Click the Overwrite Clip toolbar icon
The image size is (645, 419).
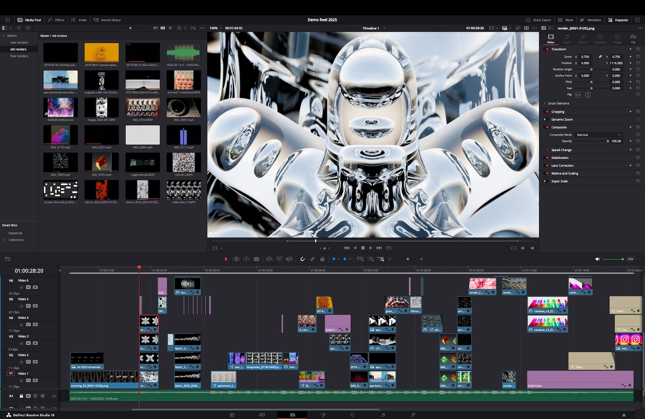pos(279,259)
